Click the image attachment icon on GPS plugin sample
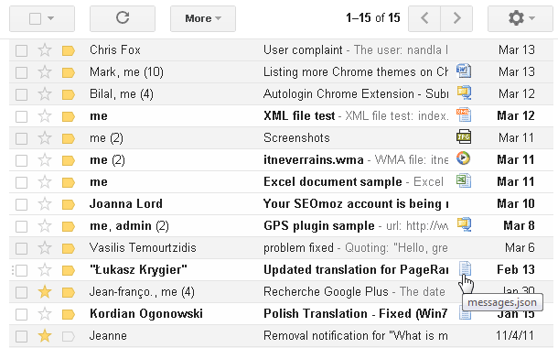558x348 pixels. coord(464,224)
